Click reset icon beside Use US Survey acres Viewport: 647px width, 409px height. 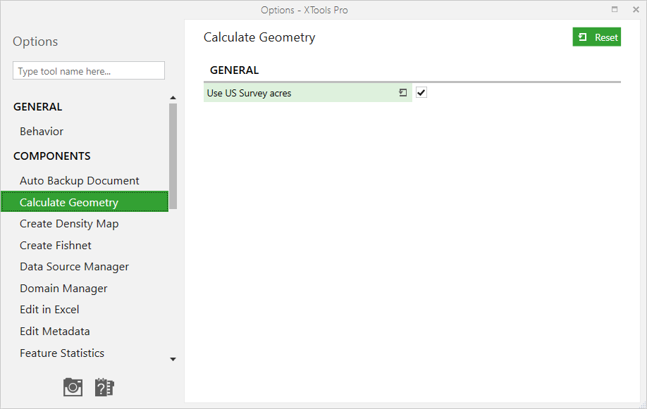coord(403,93)
